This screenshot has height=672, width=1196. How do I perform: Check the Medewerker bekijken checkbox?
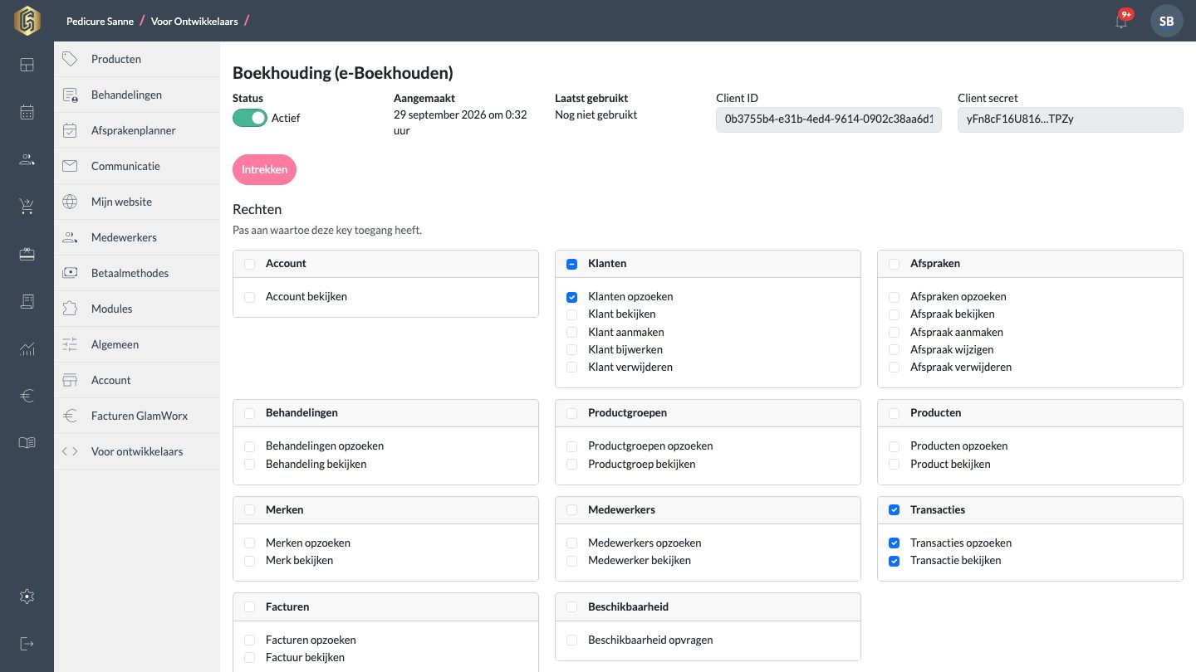(571, 561)
